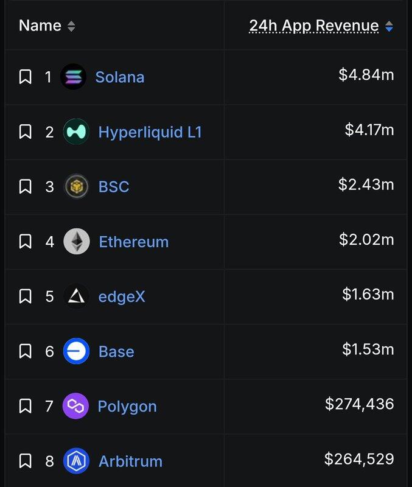Click the BSC chain logo icon
The width and height of the screenshot is (412, 487).
pos(76,187)
